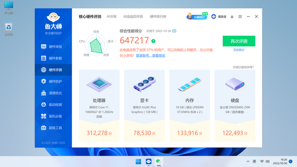The width and height of the screenshot is (297, 167).
Task: Click the 显卡 graphics card icon
Action: click(144, 84)
